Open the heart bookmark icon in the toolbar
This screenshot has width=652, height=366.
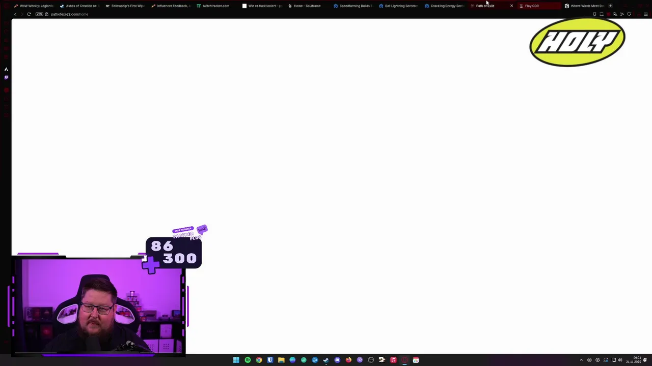(x=629, y=14)
